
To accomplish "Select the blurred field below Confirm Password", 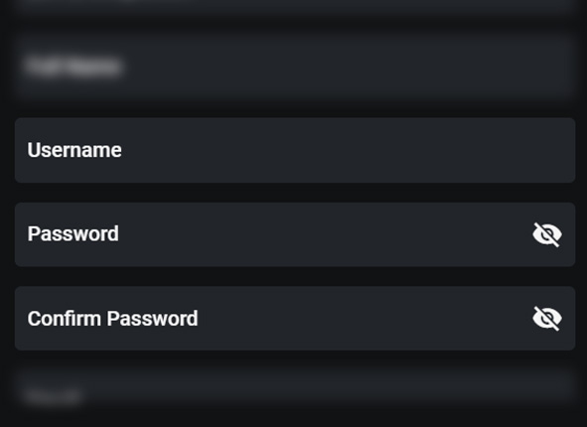I will coord(295,389).
